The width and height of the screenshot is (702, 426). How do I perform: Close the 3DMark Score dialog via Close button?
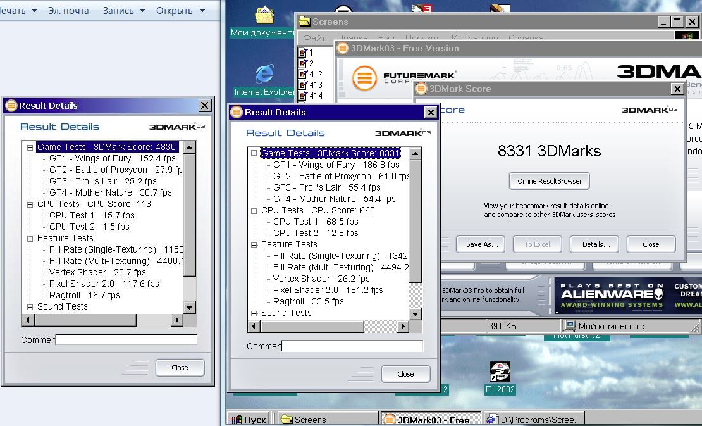click(x=651, y=244)
